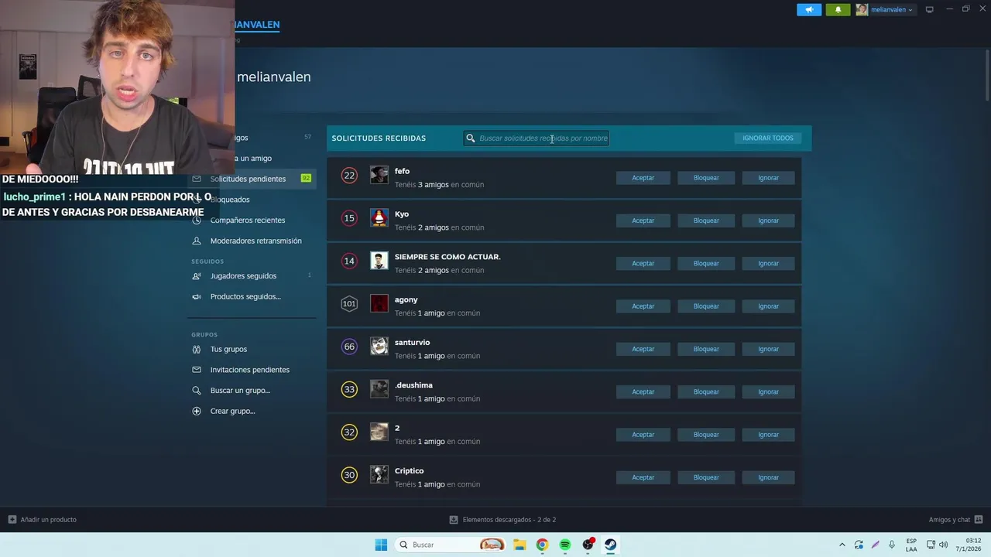Screen dimensions: 991x557
Task: Open Solicitudes pendientes section
Action: pos(252,179)
